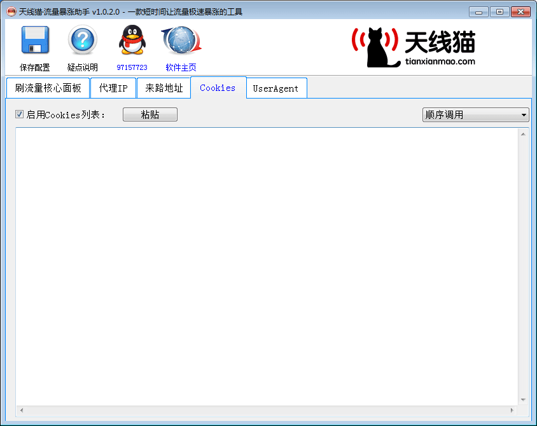Click the QQ penguin contact icon
The width and height of the screenshot is (537, 426).
coord(132,39)
